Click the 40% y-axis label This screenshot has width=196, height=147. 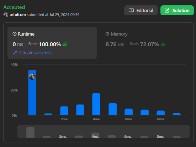pyautogui.click(x=14, y=65)
